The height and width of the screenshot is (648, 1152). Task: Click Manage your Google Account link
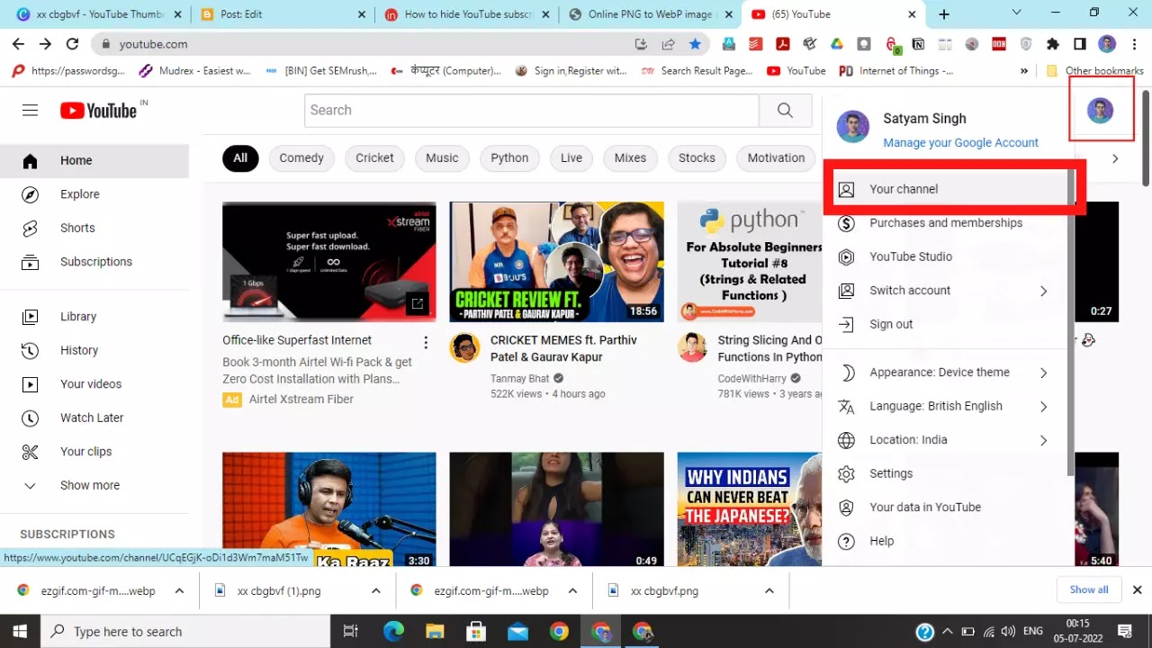(960, 142)
